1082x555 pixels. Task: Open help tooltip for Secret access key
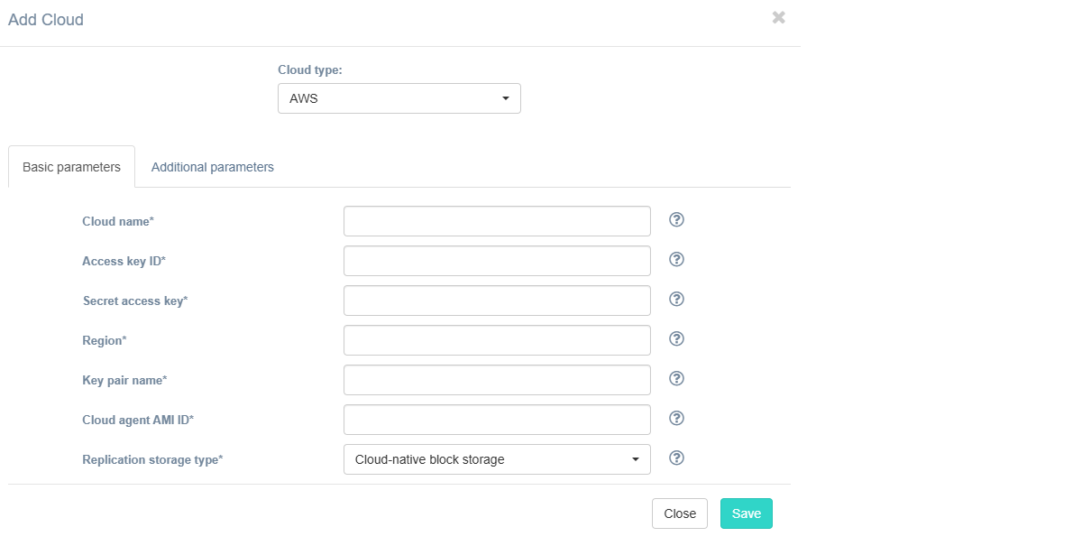pyautogui.click(x=677, y=300)
